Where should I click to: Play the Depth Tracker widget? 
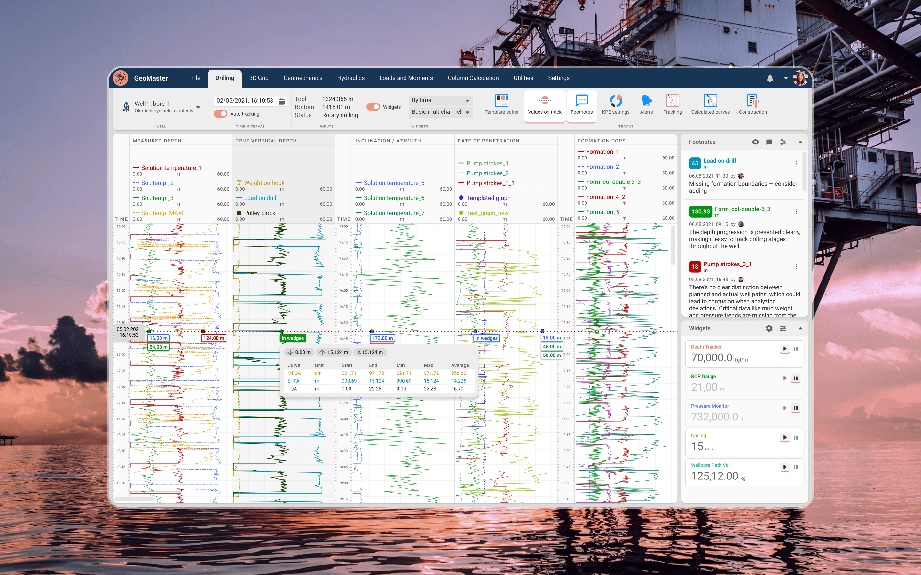coord(784,349)
